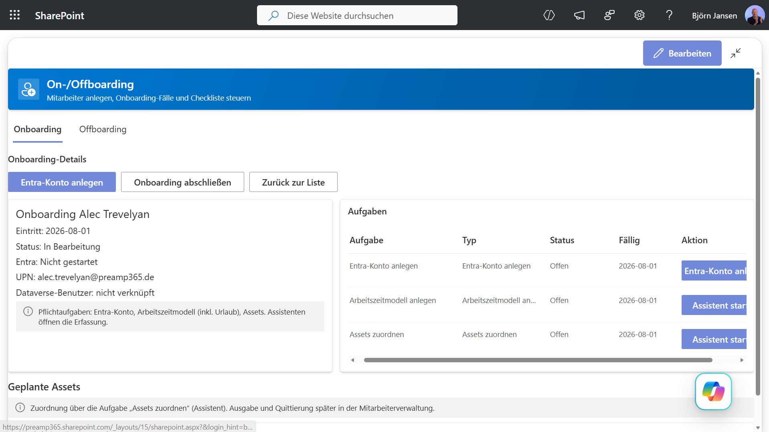Click 'Dataverse-Benutzer: nicht verknüpft' text

coord(85,293)
